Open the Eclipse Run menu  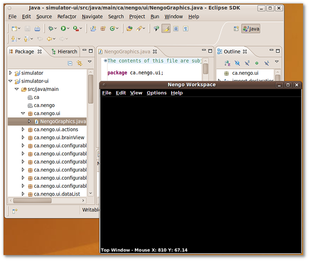[x=154, y=17]
